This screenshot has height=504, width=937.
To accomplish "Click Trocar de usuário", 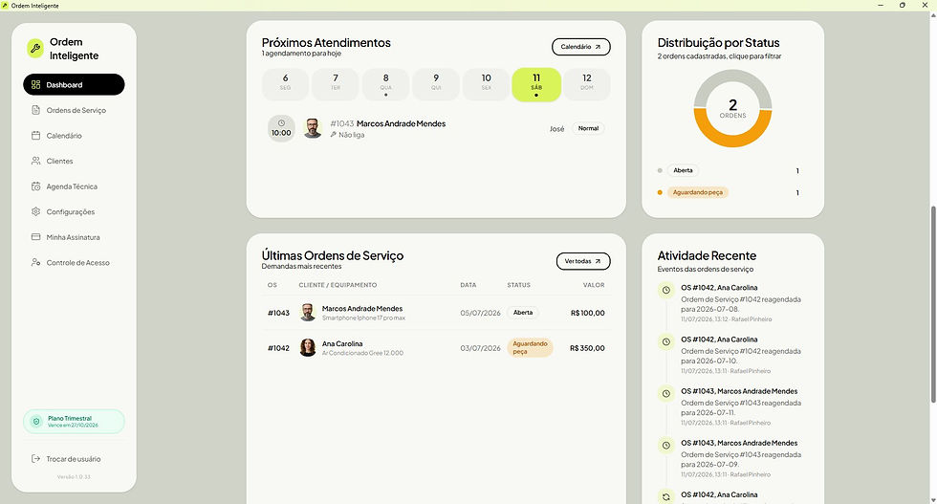I will click(74, 459).
